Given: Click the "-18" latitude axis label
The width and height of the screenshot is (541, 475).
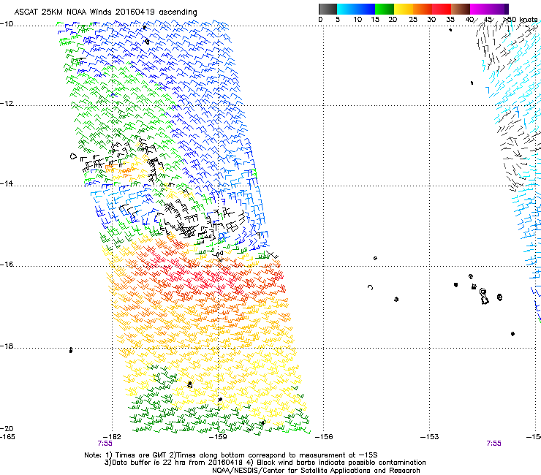Looking at the screenshot, I should (7, 346).
